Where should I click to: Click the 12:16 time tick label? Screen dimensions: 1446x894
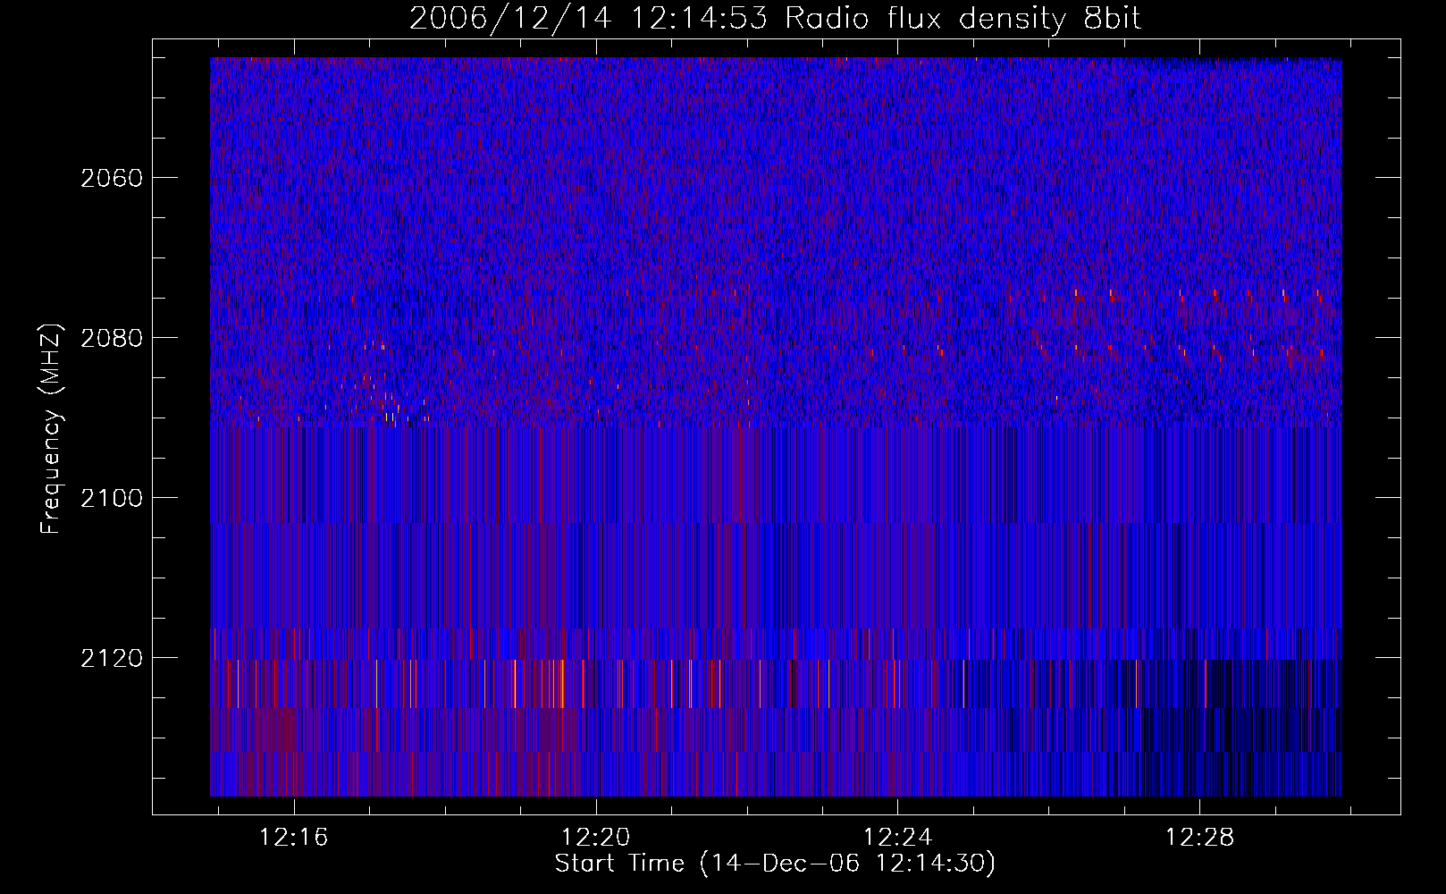[x=294, y=838]
